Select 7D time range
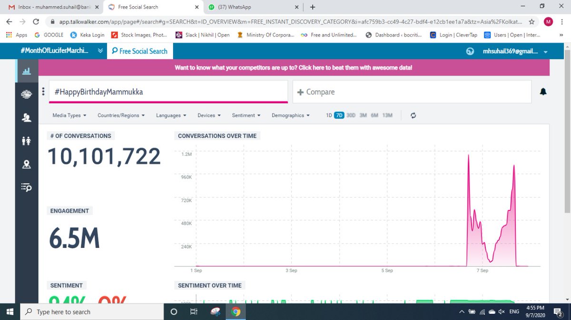Screen dimensions: 571x320 pyautogui.click(x=339, y=115)
